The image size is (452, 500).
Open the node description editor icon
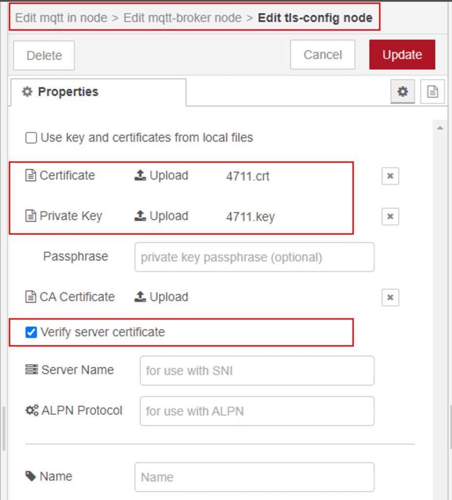[432, 91]
